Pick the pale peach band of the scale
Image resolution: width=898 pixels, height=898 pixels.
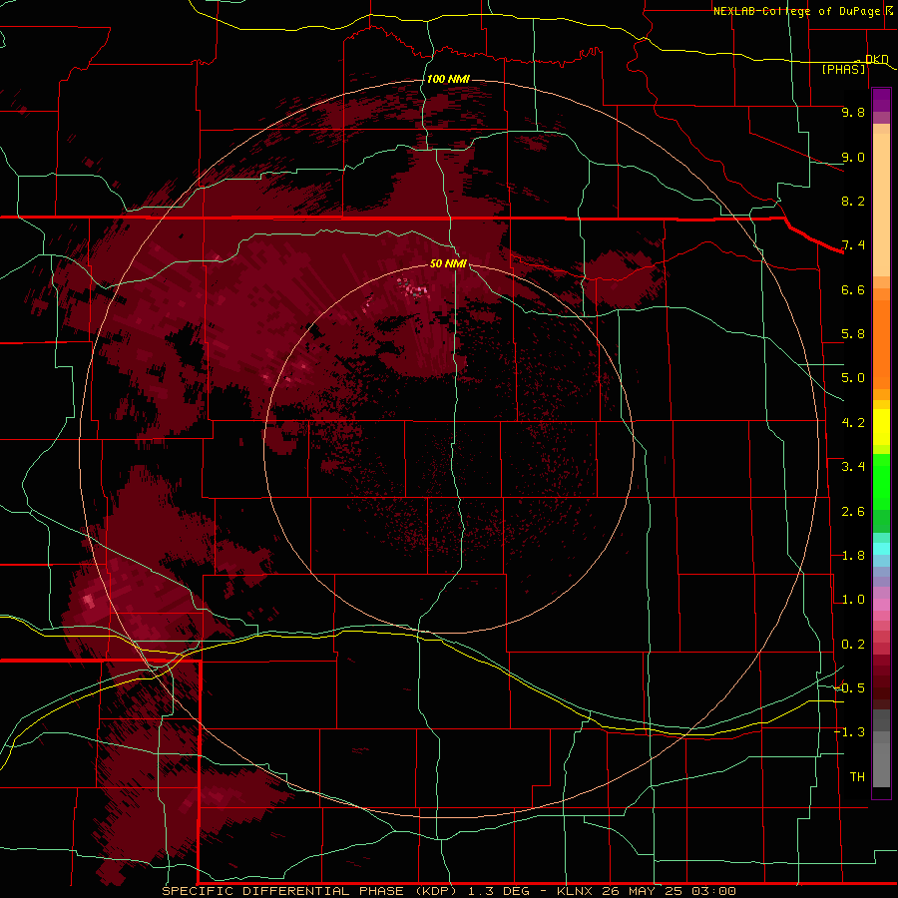pyautogui.click(x=881, y=205)
